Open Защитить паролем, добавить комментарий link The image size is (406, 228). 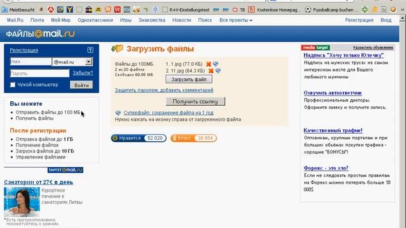coord(164,90)
